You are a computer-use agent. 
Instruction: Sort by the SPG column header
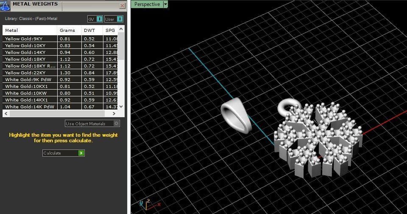pyautogui.click(x=110, y=30)
